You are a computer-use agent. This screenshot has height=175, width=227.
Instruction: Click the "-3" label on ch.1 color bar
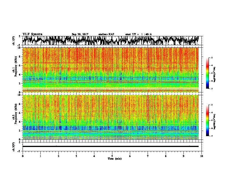(x=211, y=57)
